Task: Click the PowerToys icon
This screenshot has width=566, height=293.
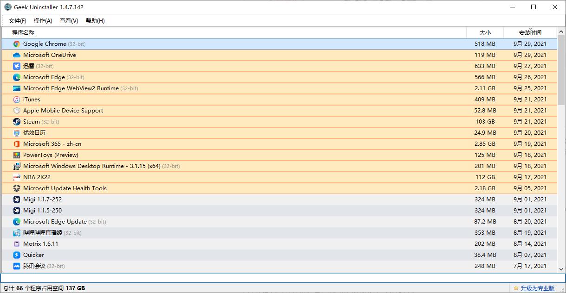Action: pos(17,155)
